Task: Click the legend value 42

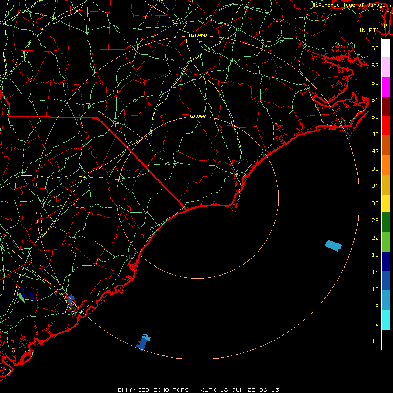Action: 375,152
